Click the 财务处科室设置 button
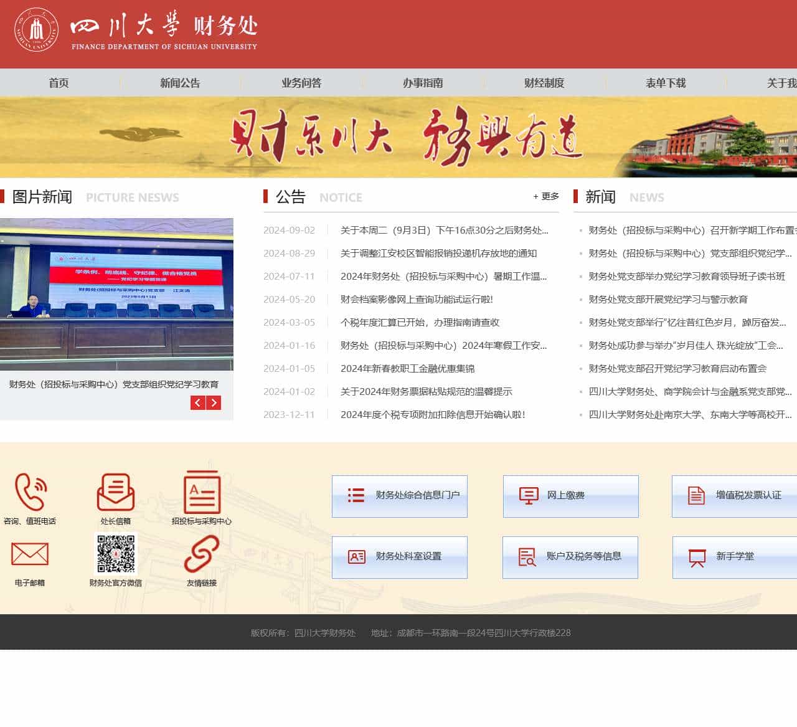The height and width of the screenshot is (727, 797). point(400,557)
